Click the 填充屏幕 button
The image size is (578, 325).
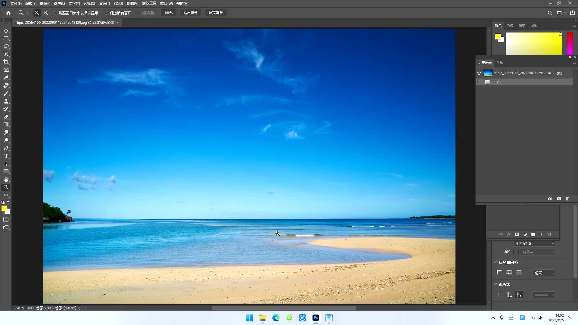click(x=216, y=13)
